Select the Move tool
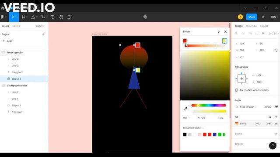This screenshot has height=157, width=280. click(x=13, y=17)
